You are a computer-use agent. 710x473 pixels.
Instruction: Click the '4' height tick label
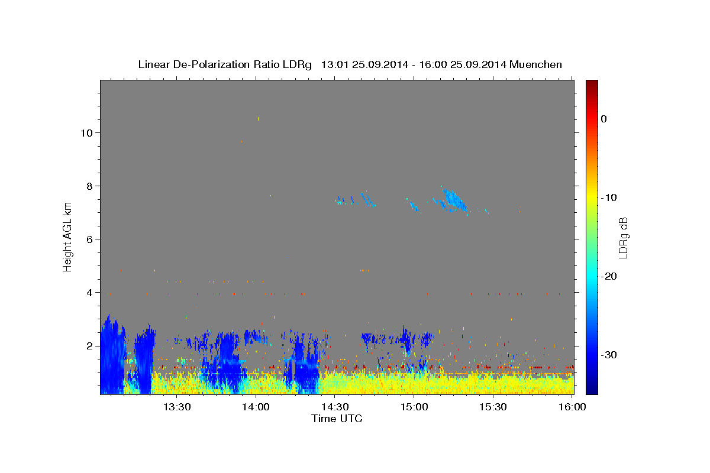(89, 292)
